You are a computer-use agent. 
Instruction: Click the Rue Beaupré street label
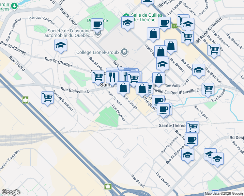click(234, 41)
